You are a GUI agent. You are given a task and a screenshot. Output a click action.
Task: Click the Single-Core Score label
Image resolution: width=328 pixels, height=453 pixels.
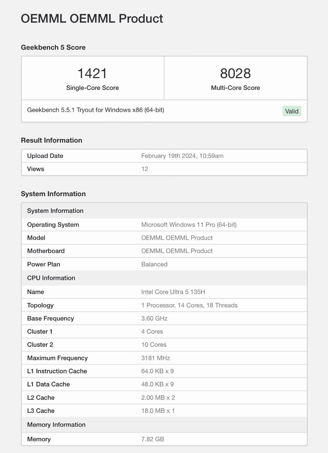pos(92,88)
